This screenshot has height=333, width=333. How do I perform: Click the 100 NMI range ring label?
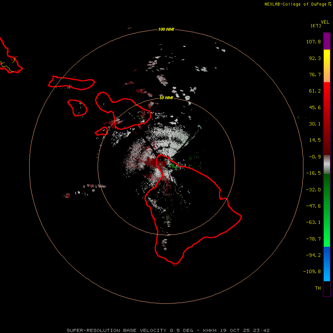click(166, 29)
